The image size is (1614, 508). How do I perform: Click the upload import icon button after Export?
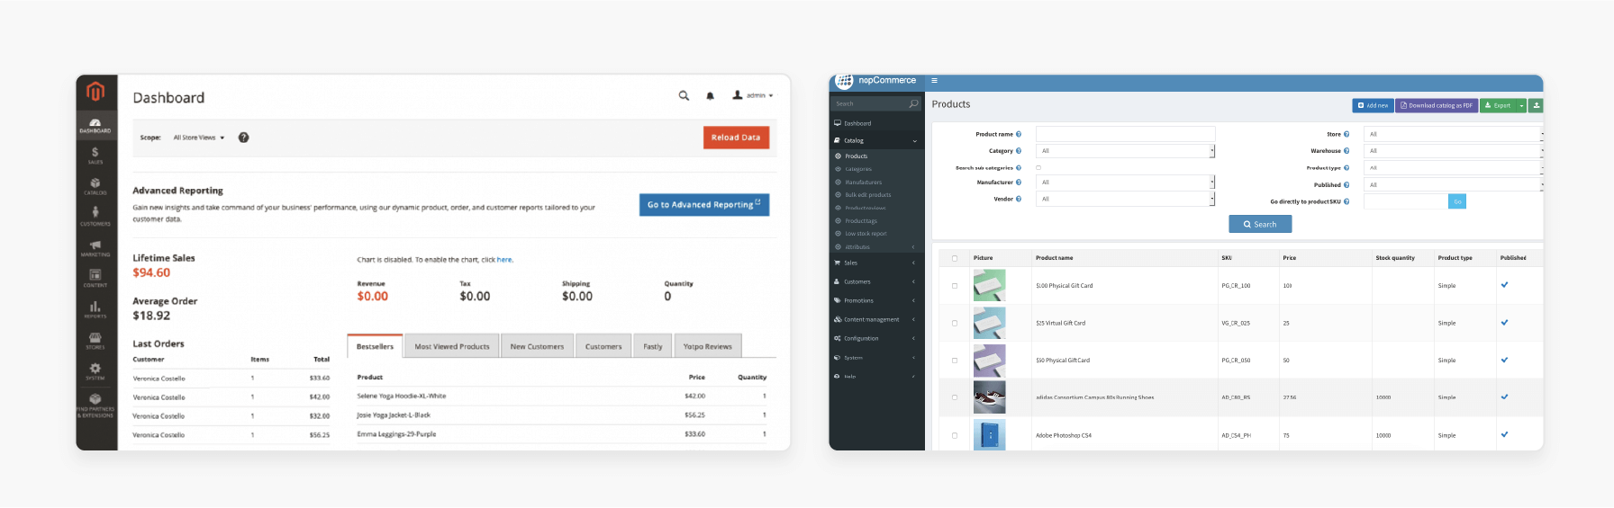pyautogui.click(x=1537, y=105)
